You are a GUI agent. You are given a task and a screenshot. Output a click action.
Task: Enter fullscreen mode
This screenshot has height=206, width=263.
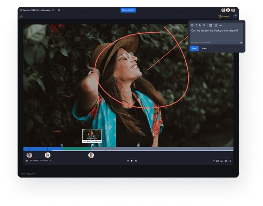click(230, 161)
